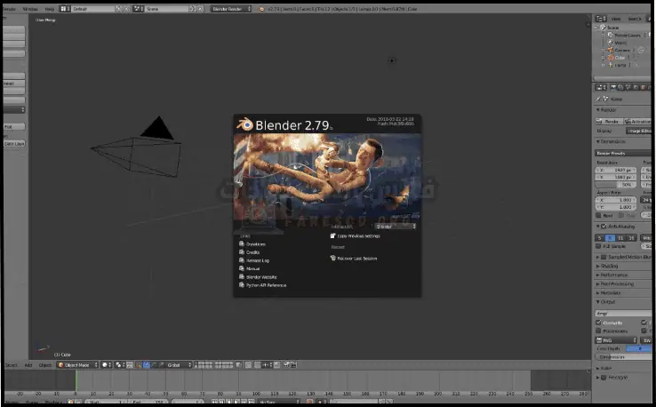The height and width of the screenshot is (407, 656).
Task: Click the Render button in properties
Action: tap(611, 121)
